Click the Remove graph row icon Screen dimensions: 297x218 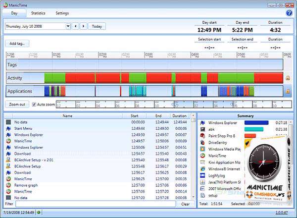coord(8,185)
